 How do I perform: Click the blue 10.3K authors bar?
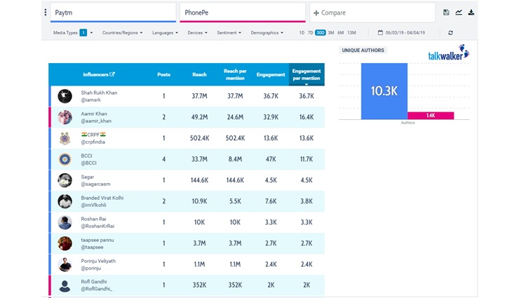point(384,91)
